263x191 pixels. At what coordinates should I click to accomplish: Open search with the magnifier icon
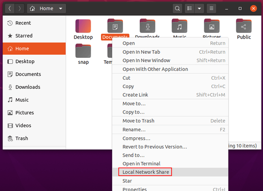click(x=177, y=9)
